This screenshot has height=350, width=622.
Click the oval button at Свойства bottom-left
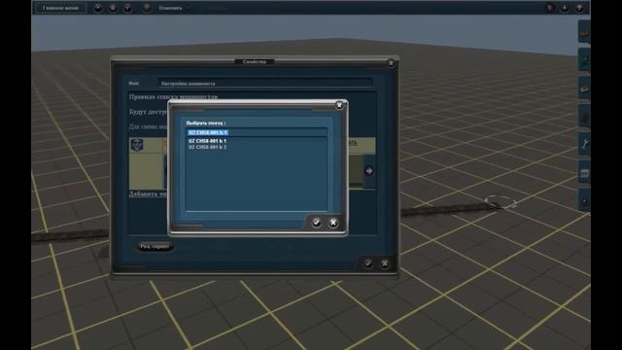(155, 246)
